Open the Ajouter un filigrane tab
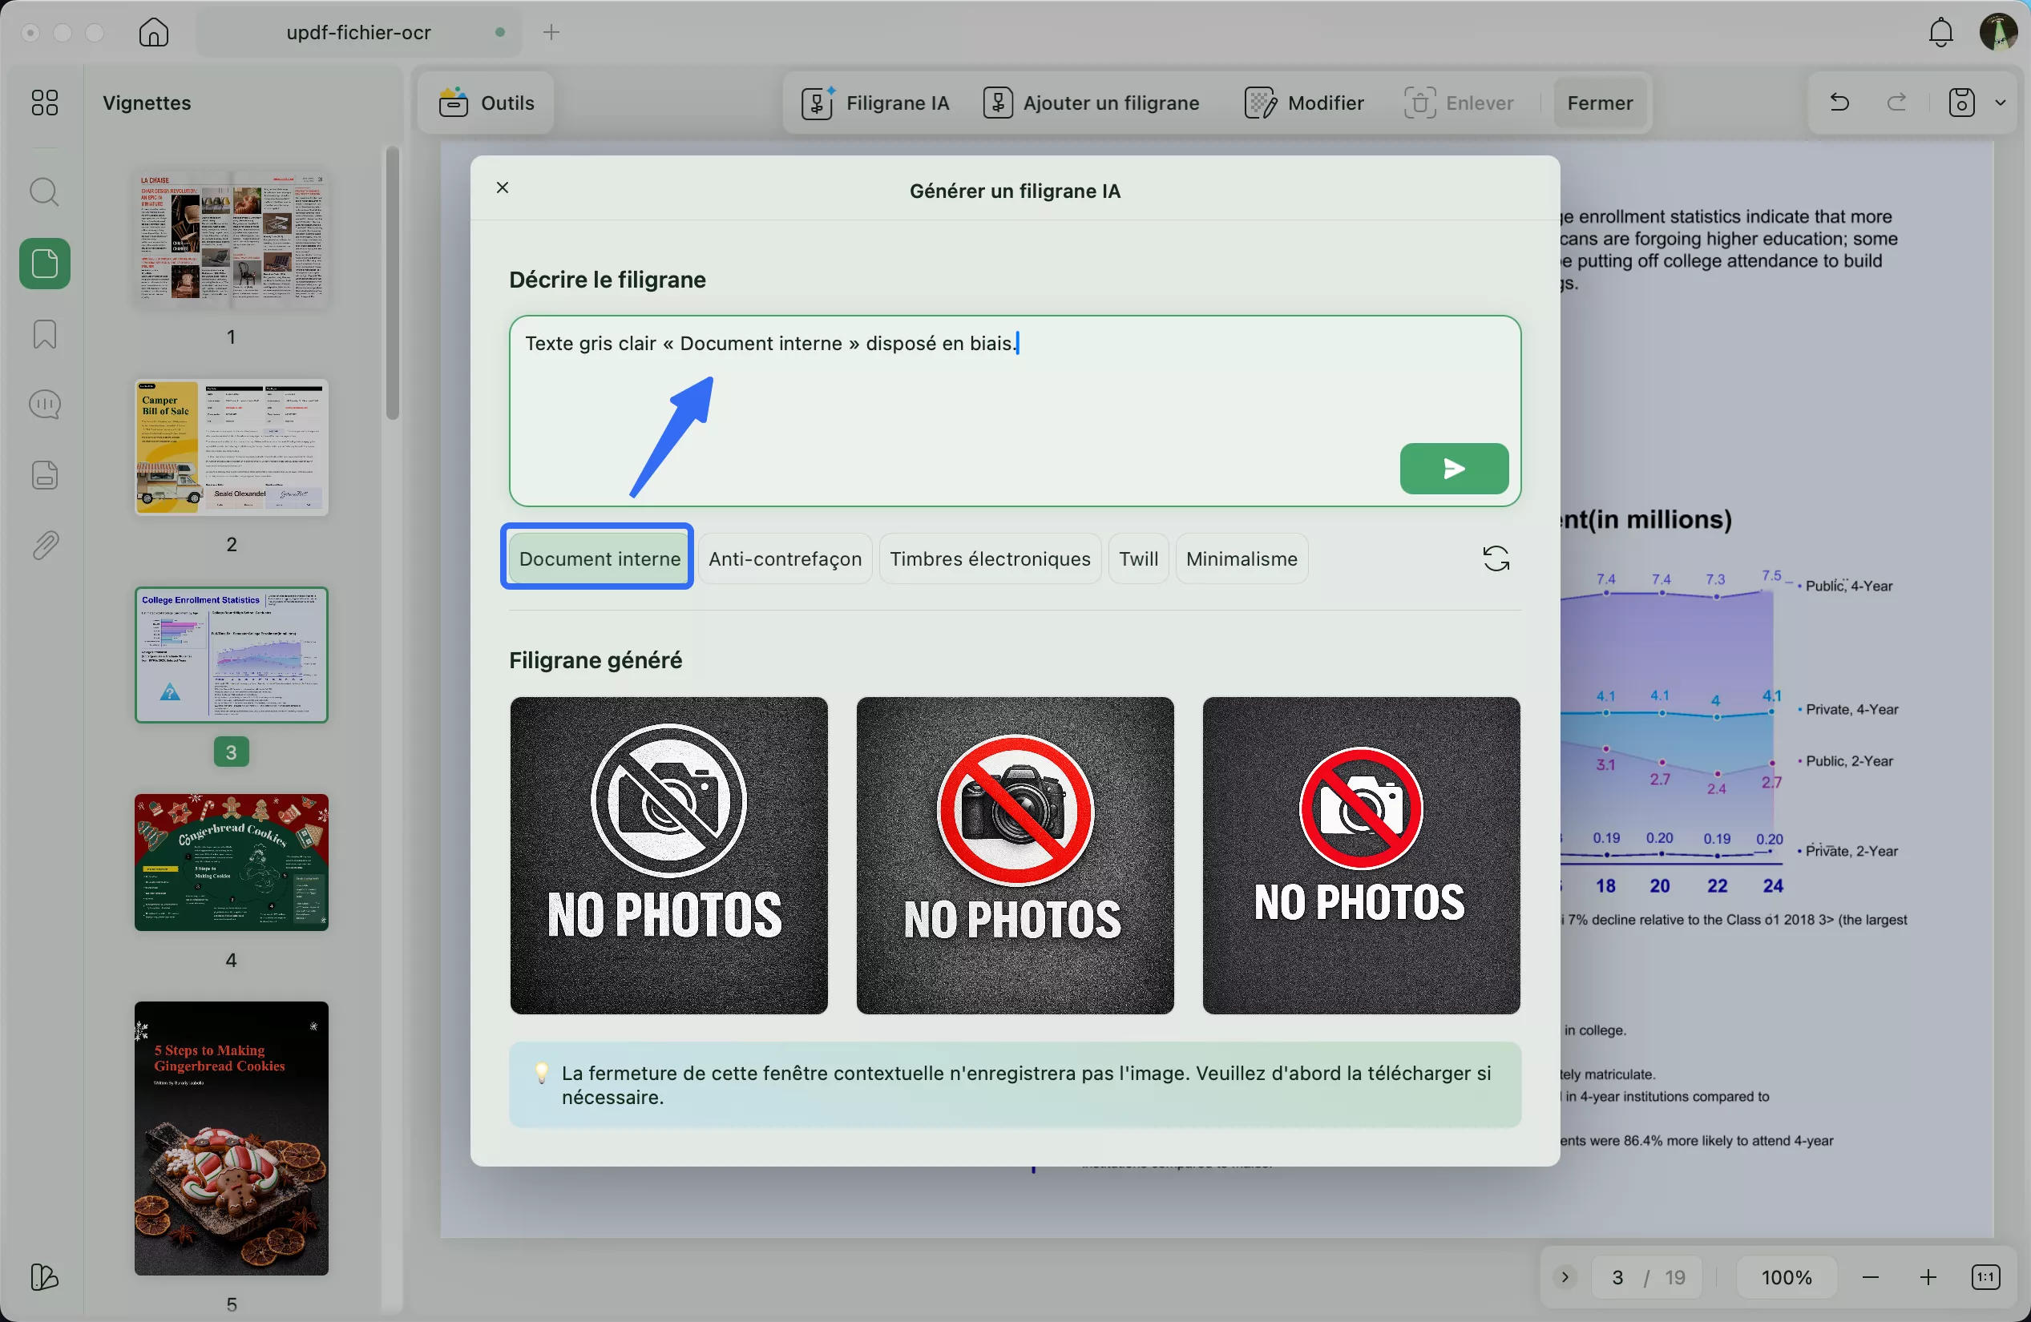2031x1322 pixels. pyautogui.click(x=1091, y=103)
